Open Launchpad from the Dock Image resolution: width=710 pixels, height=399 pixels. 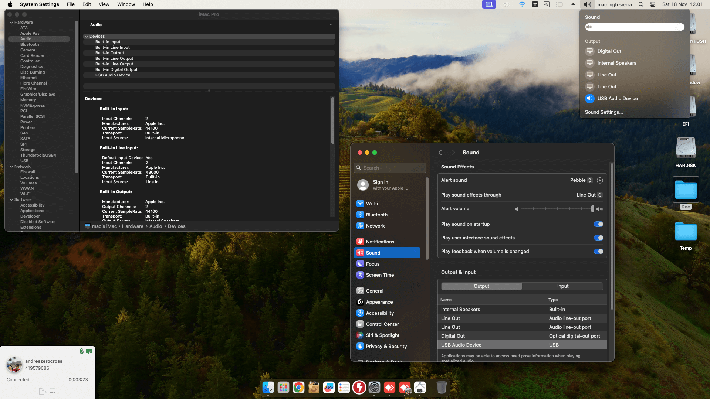283,388
